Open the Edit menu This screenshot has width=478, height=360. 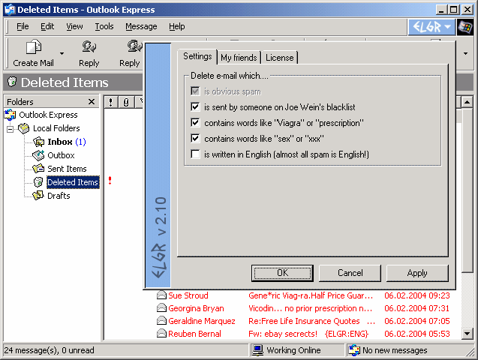(47, 26)
